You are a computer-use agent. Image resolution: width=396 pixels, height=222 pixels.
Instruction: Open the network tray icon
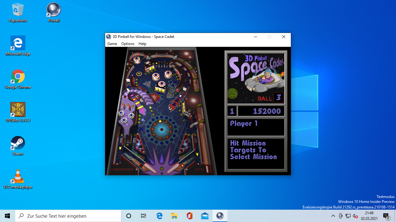pos(348,216)
